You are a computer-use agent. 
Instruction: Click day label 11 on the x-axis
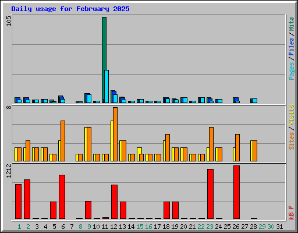point(105,227)
